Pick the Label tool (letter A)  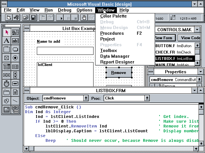6,41
